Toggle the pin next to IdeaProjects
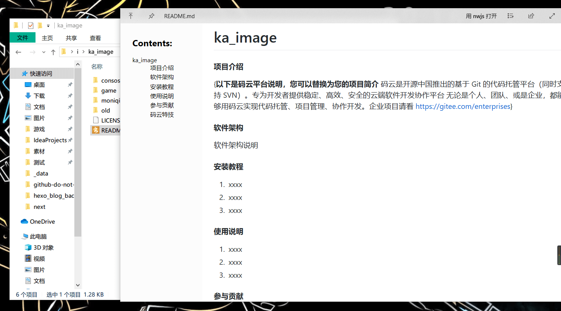Viewport: 561px width, 311px height. pyautogui.click(x=70, y=140)
